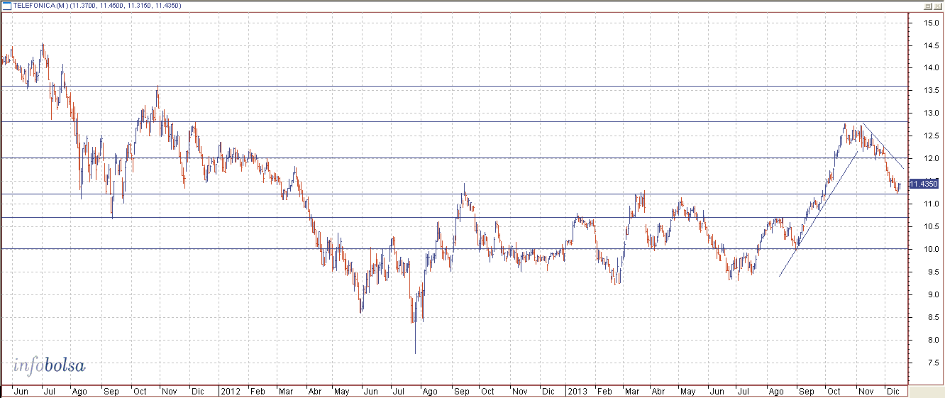Select the horizontal support line at 10.0
This screenshot has width=945, height=398.
click(454, 248)
